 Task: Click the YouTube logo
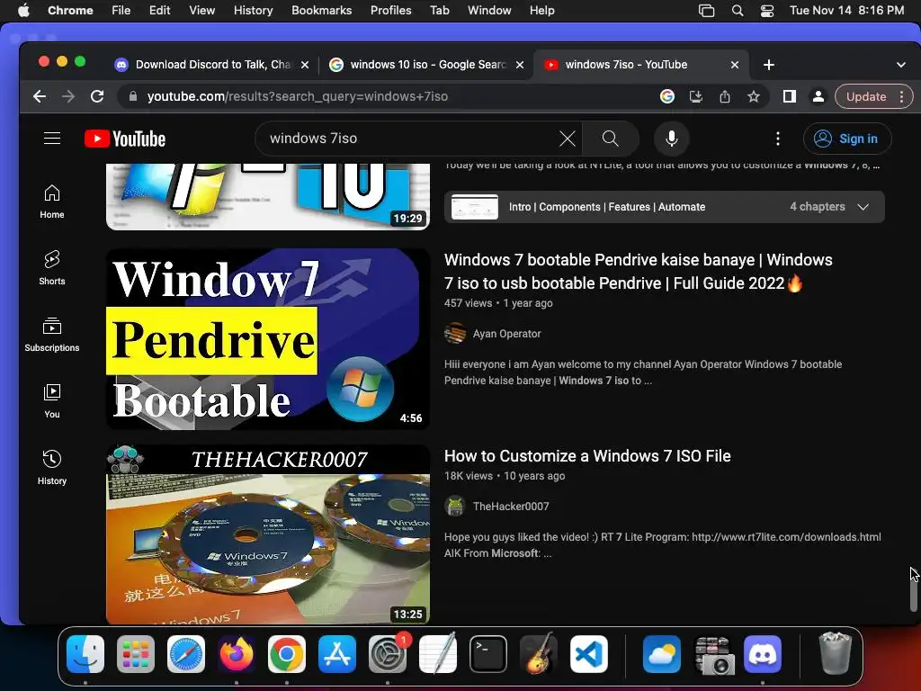pyautogui.click(x=125, y=139)
